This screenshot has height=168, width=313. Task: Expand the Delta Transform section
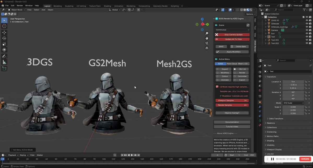[276, 118]
